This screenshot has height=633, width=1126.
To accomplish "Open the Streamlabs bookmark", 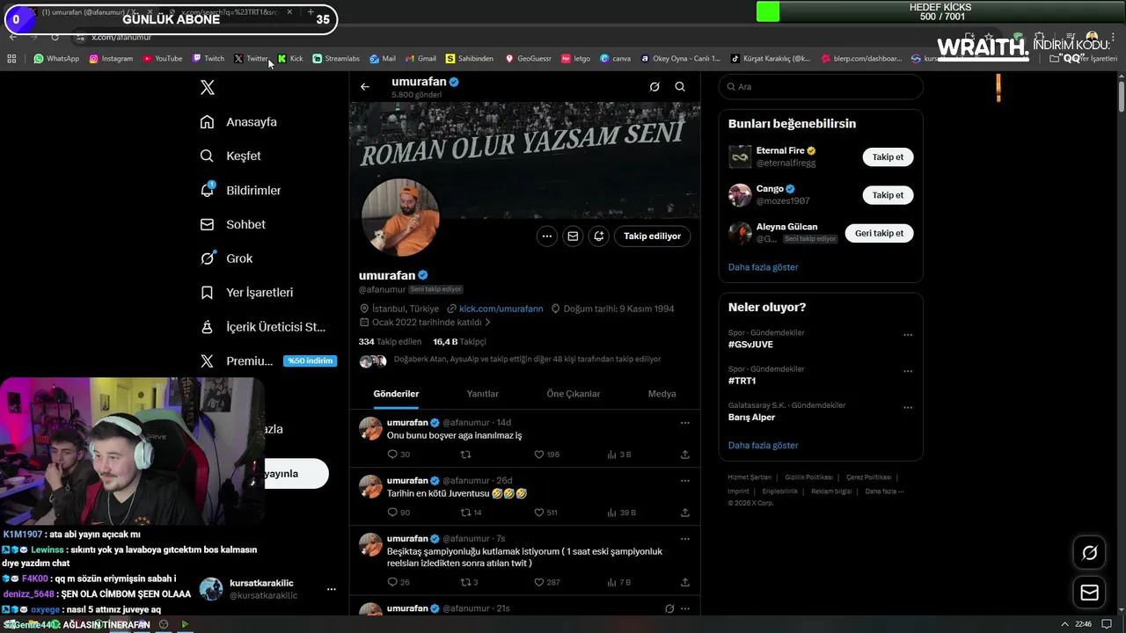I will [336, 59].
